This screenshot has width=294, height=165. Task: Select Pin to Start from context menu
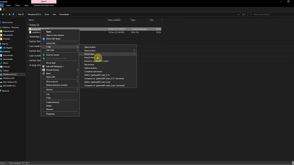pyautogui.click(x=60, y=63)
